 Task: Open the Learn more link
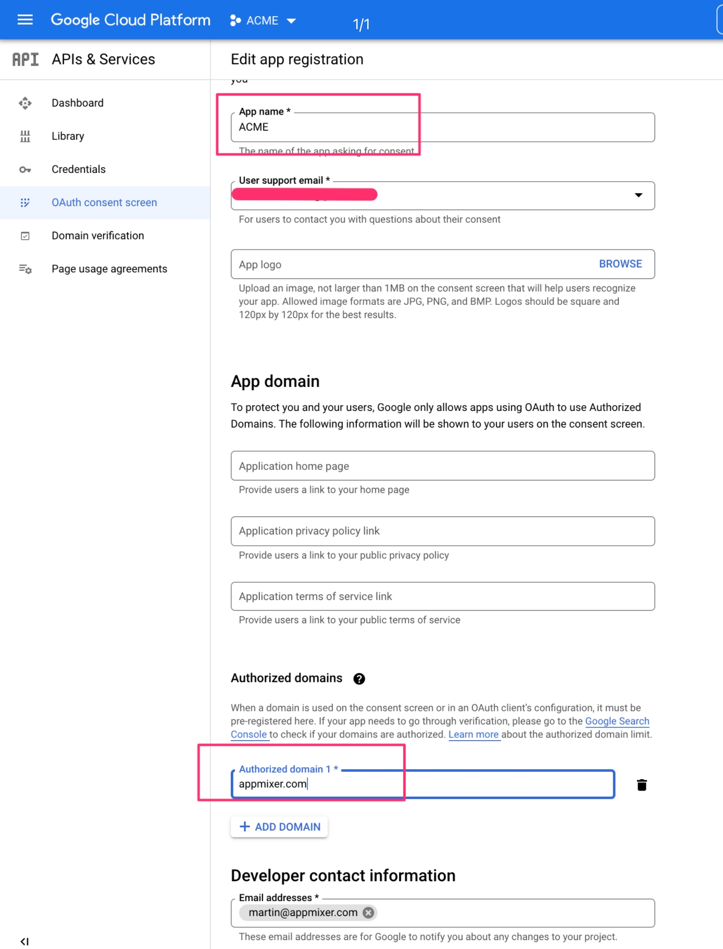click(x=473, y=734)
